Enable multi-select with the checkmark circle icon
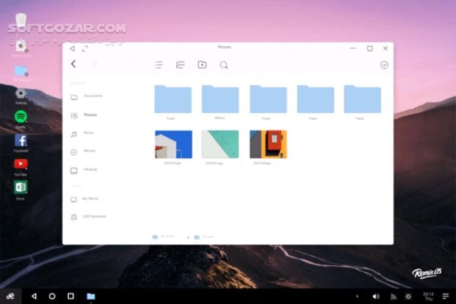 (384, 65)
